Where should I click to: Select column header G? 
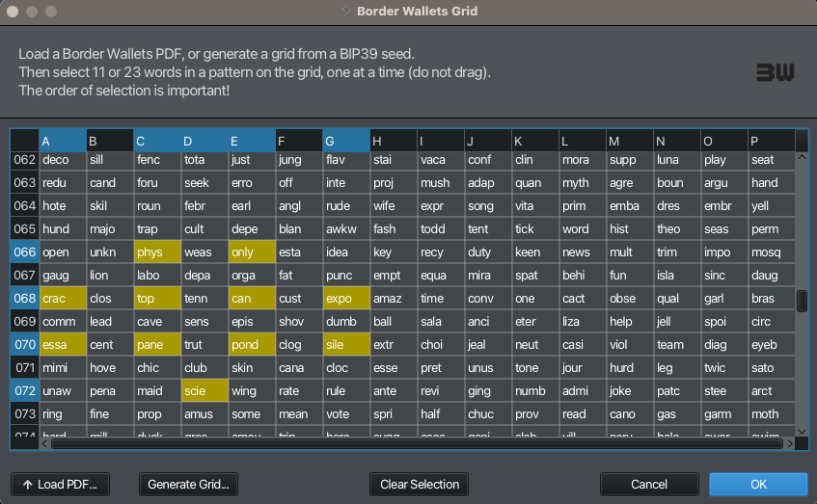pyautogui.click(x=346, y=141)
